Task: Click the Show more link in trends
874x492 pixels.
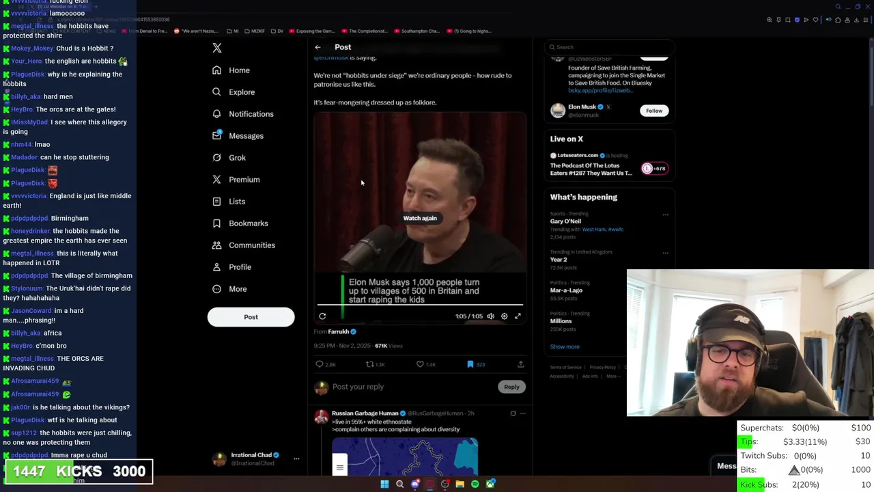Action: click(x=565, y=346)
